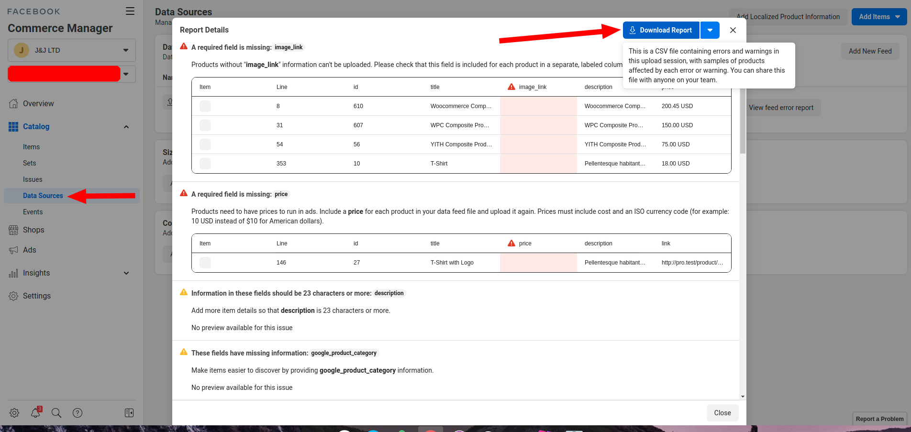Click yellow warning icon for description length
This screenshot has width=911, height=432.
point(184,292)
